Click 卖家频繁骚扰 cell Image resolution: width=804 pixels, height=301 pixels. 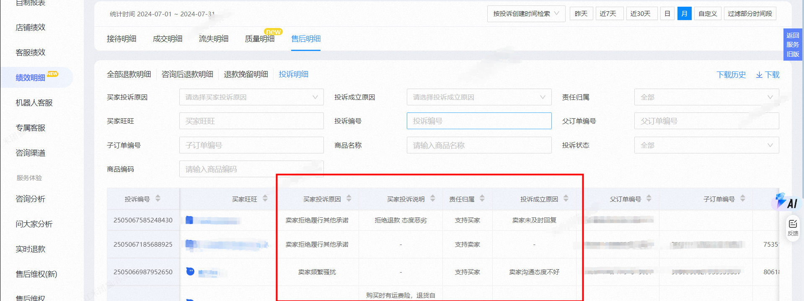click(x=317, y=272)
